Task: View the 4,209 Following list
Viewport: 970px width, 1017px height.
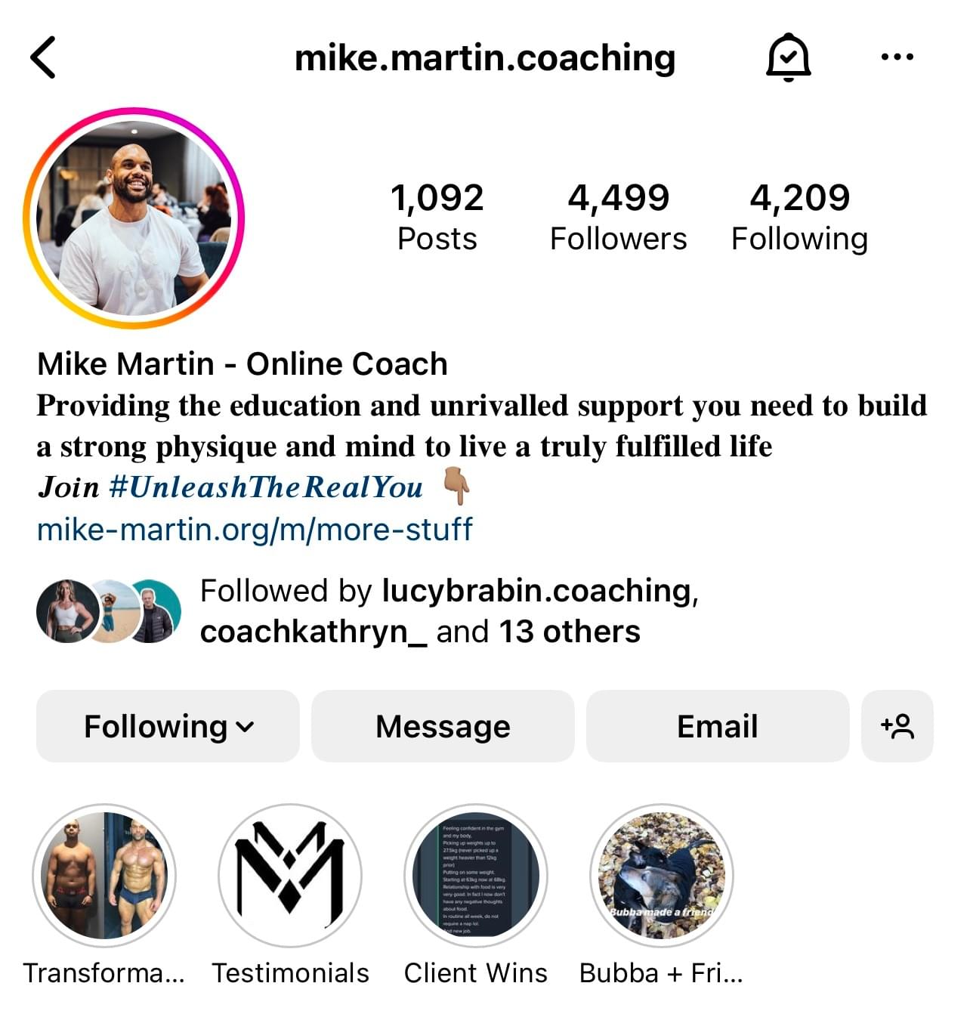Action: tap(799, 217)
